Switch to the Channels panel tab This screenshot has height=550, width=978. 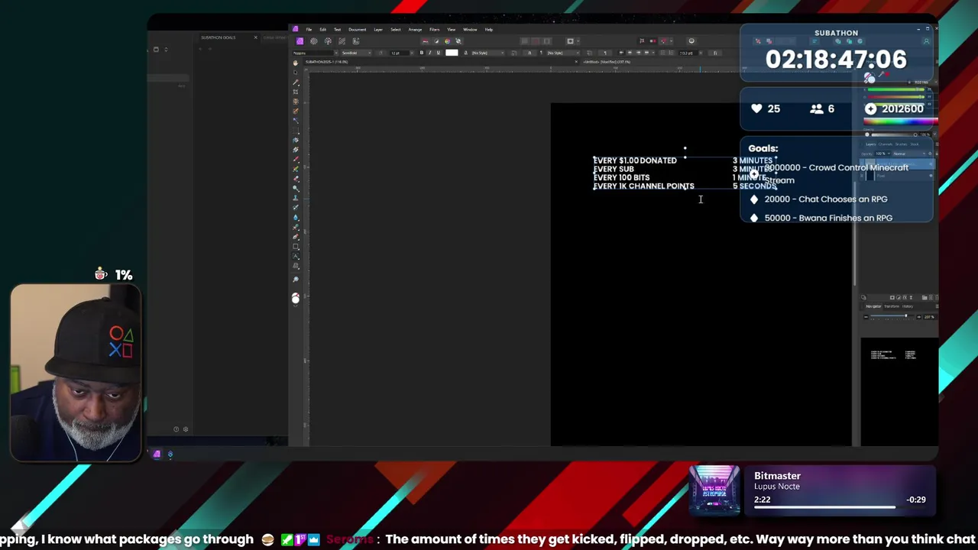click(885, 144)
